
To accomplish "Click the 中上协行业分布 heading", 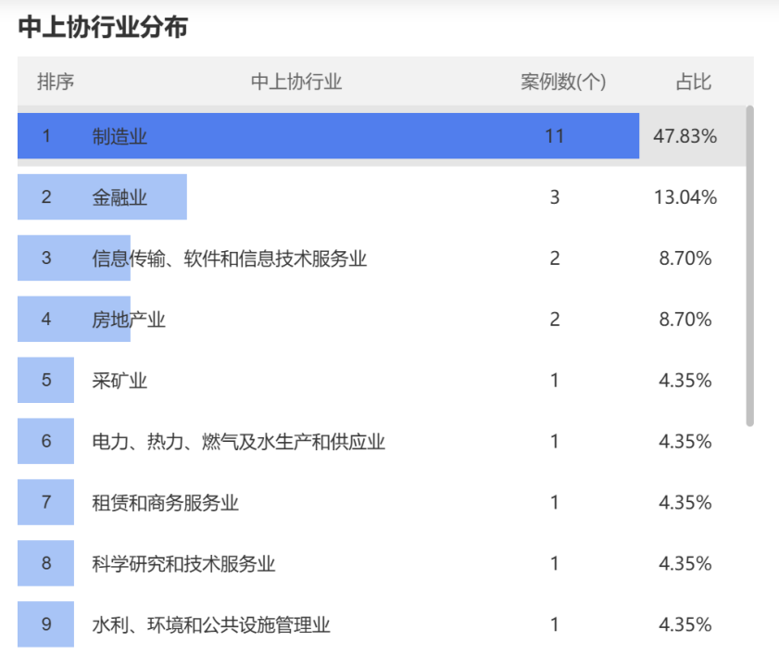I will pyautogui.click(x=103, y=27).
